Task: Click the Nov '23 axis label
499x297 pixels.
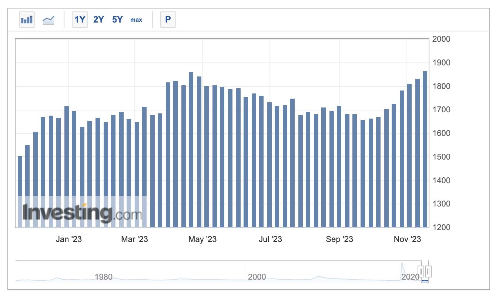Action: pos(407,239)
